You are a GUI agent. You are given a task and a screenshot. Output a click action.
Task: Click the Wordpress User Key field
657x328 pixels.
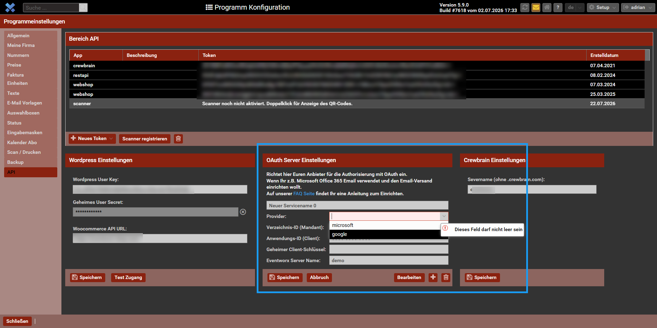160,189
